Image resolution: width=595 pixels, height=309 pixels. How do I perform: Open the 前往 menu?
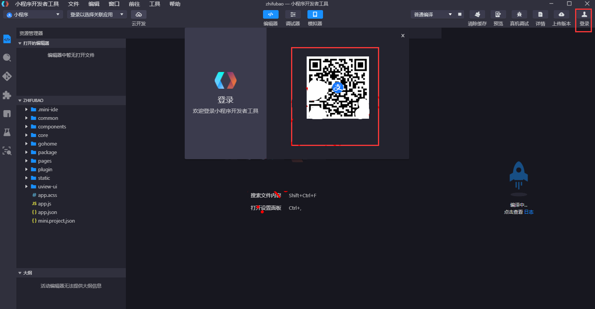(134, 4)
